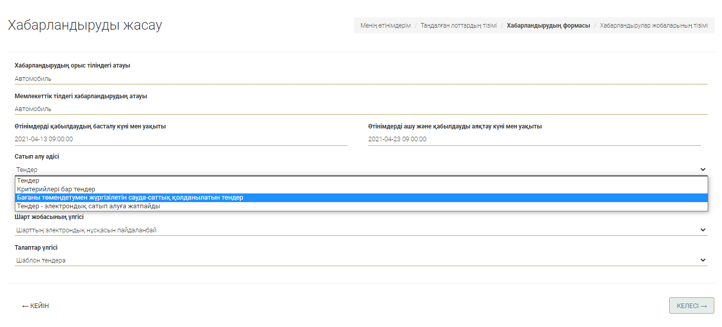Choose the Критерийлері бар тендер option
Image resolution: width=722 pixels, height=327 pixels.
coord(56,189)
